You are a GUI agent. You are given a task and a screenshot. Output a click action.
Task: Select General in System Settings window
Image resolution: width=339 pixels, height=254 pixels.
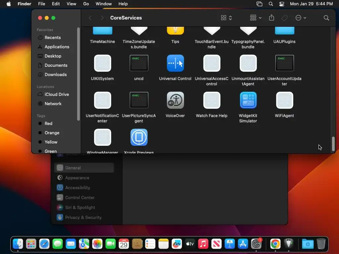pyautogui.click(x=84, y=168)
